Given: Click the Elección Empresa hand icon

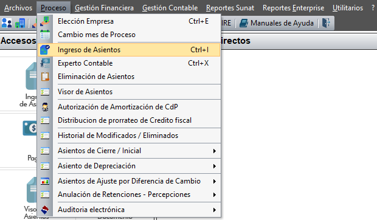Looking at the screenshot, I should point(45,21).
